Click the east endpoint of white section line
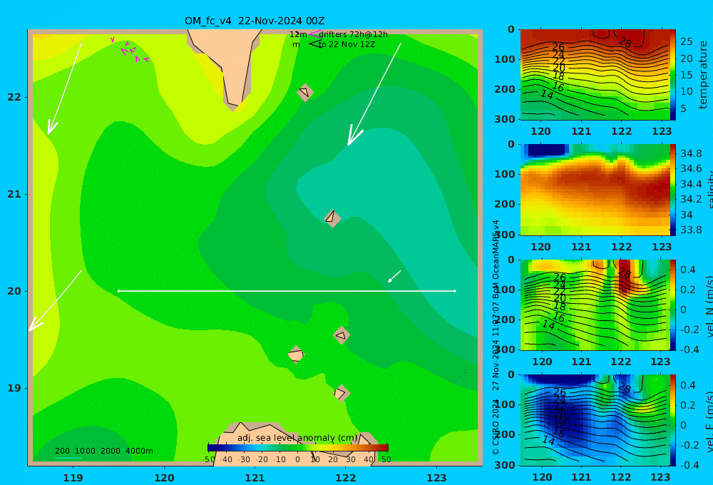This screenshot has height=485, width=713. (455, 291)
